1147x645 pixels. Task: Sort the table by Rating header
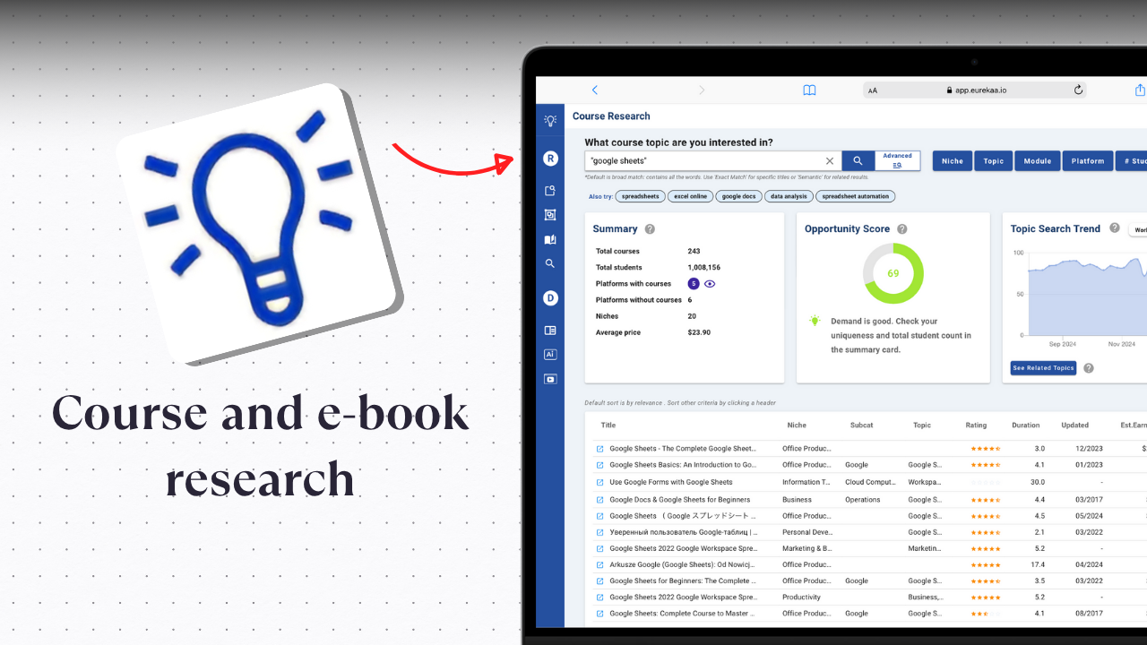(x=976, y=426)
